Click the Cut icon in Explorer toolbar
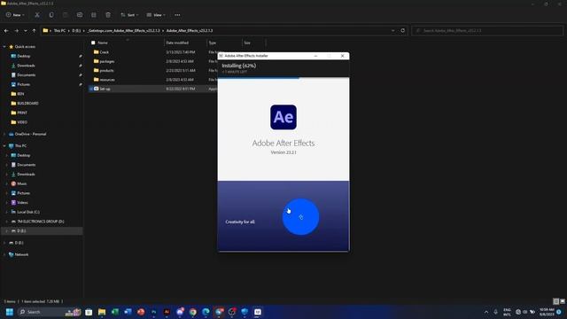The width and height of the screenshot is (567, 319). (37, 15)
